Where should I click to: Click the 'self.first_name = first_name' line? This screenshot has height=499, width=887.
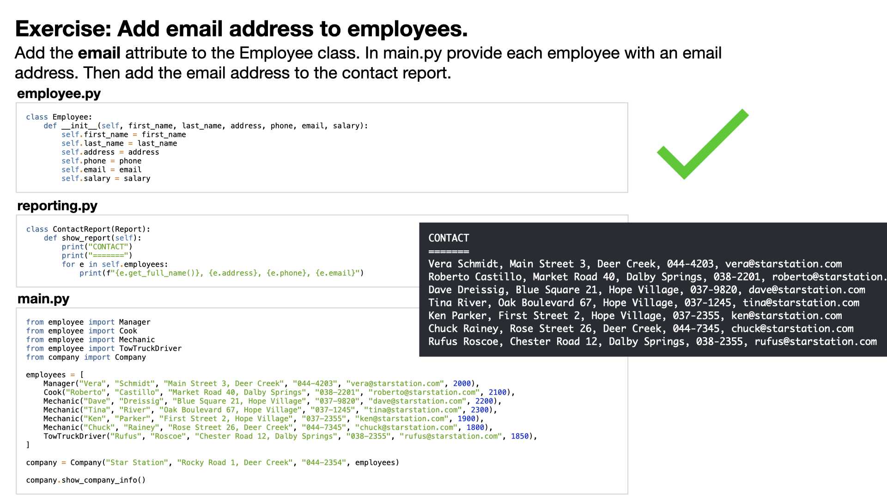pos(124,135)
